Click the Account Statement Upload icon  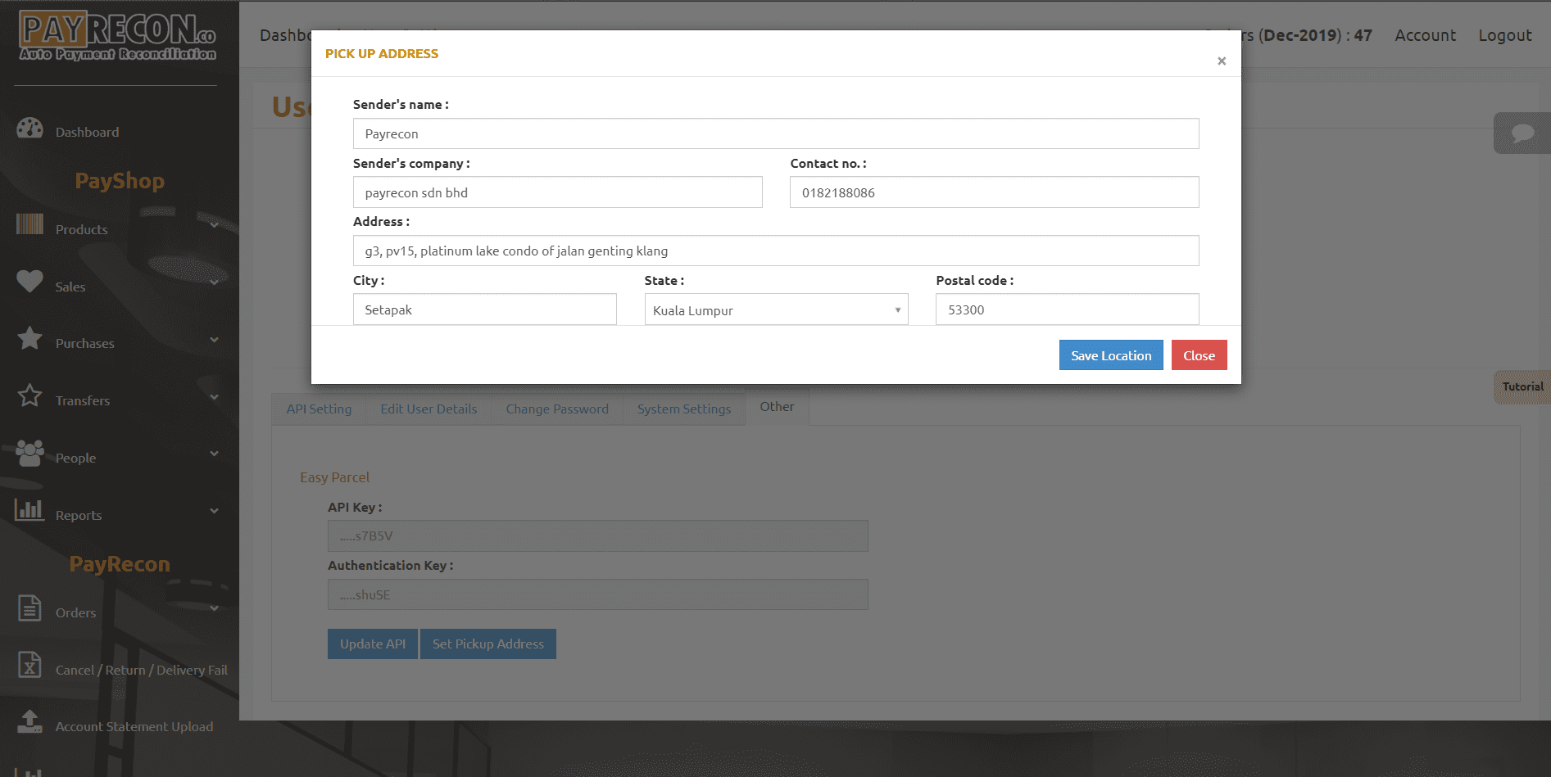click(x=29, y=721)
